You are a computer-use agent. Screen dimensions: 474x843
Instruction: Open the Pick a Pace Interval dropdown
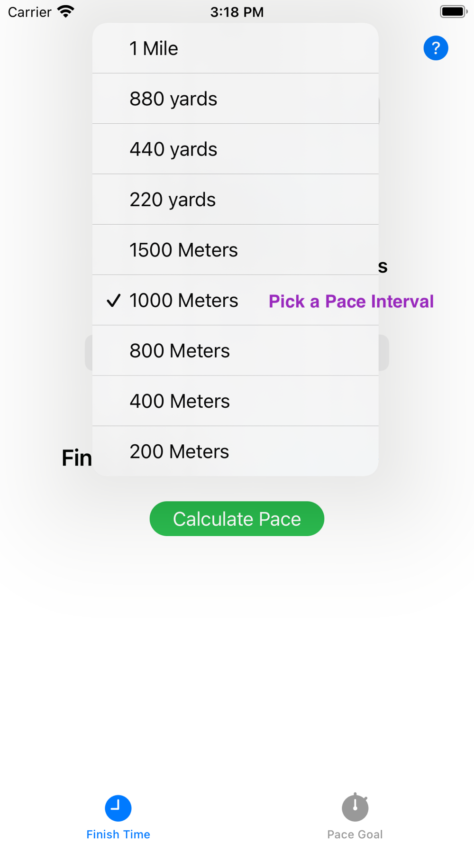pyautogui.click(x=407, y=302)
